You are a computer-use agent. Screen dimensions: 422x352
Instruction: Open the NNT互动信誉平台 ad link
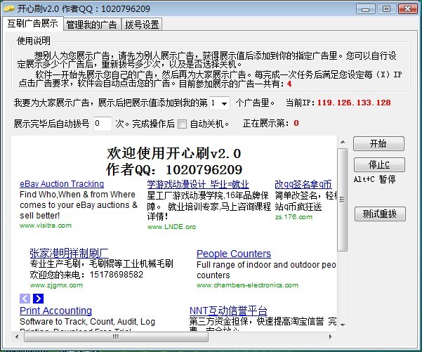228,311
